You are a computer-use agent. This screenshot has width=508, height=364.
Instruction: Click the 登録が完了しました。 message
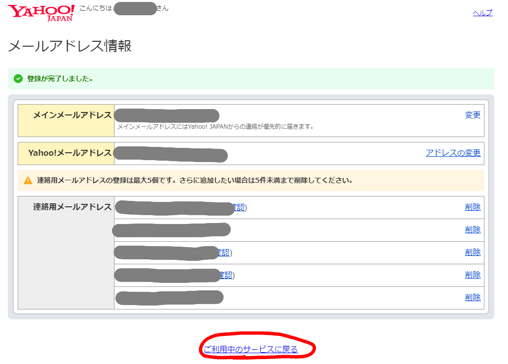pyautogui.click(x=60, y=79)
